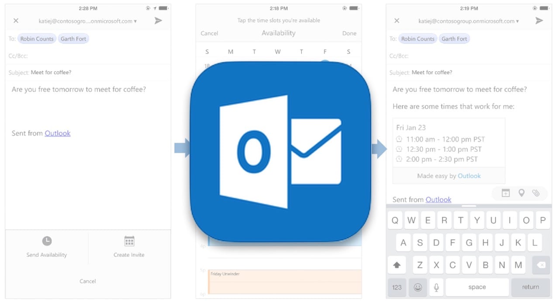Tap the return key

pos(531,287)
